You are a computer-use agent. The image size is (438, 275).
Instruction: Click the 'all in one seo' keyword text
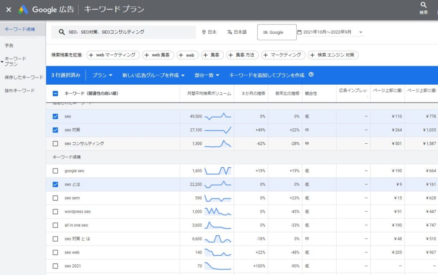pos(76,225)
